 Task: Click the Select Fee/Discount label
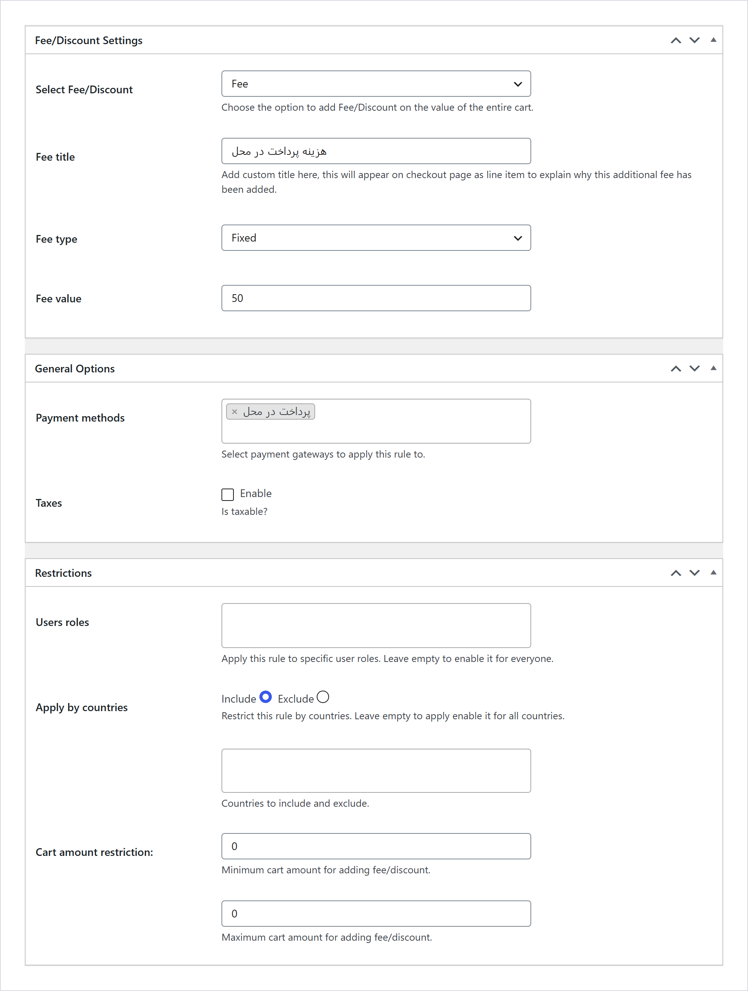tap(84, 89)
